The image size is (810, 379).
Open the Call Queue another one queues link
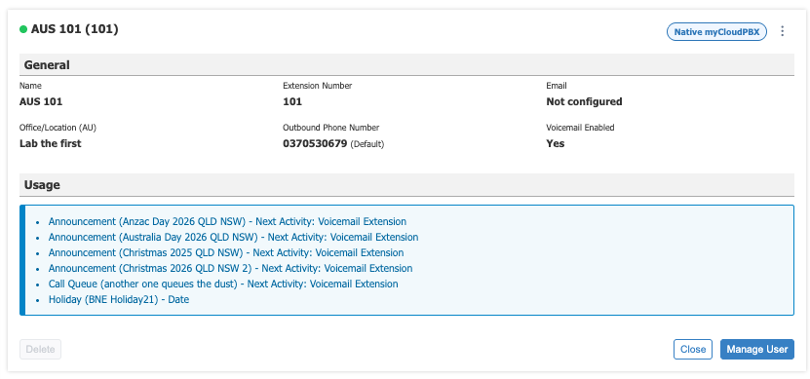(x=223, y=284)
